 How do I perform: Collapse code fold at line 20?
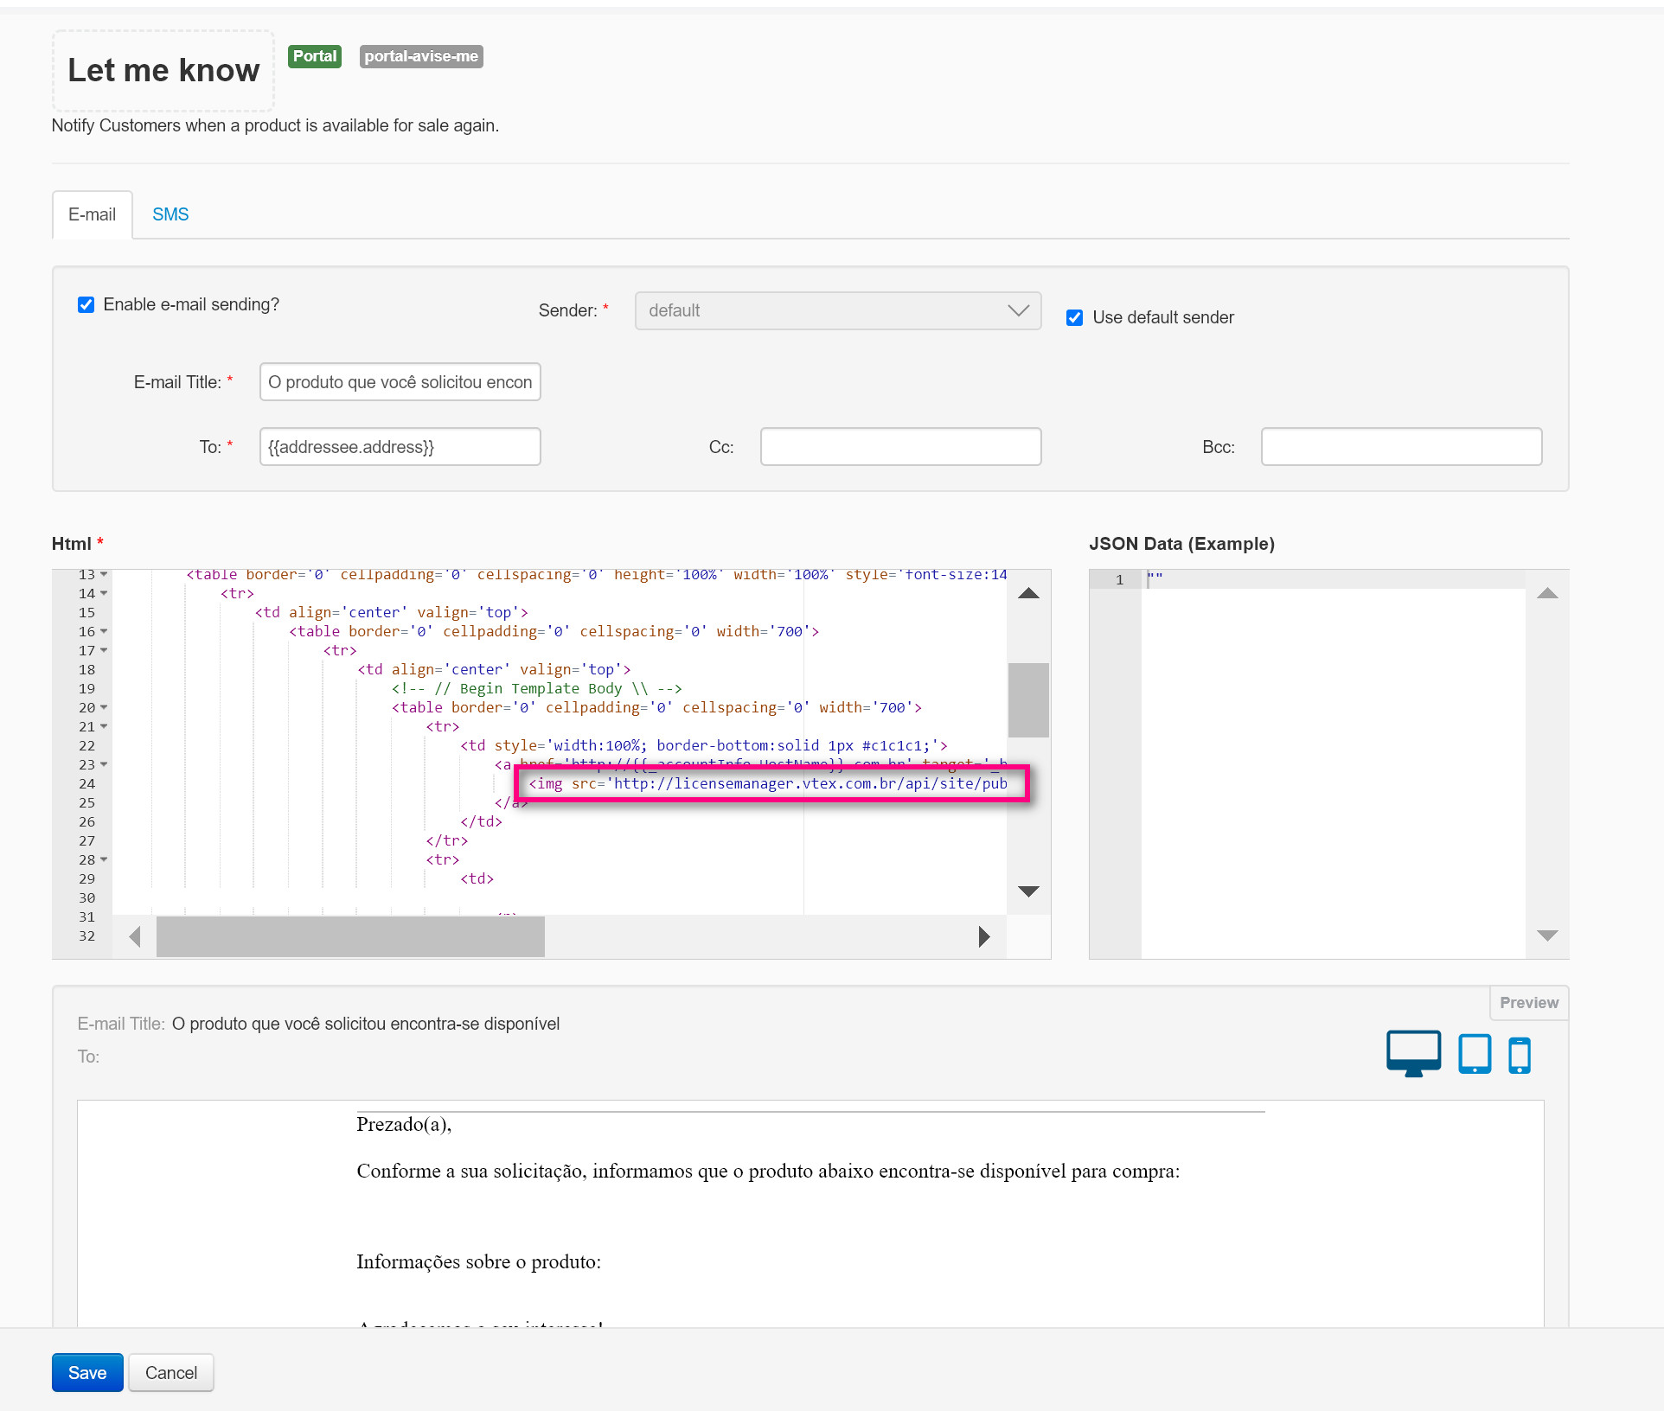[104, 707]
